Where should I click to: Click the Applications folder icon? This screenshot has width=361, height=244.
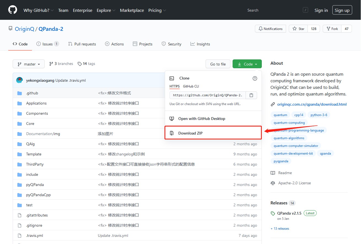[20, 103]
